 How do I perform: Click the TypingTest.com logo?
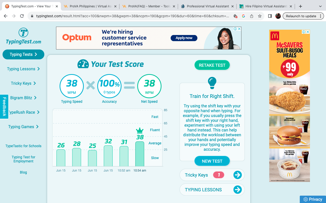pyautogui.click(x=23, y=36)
